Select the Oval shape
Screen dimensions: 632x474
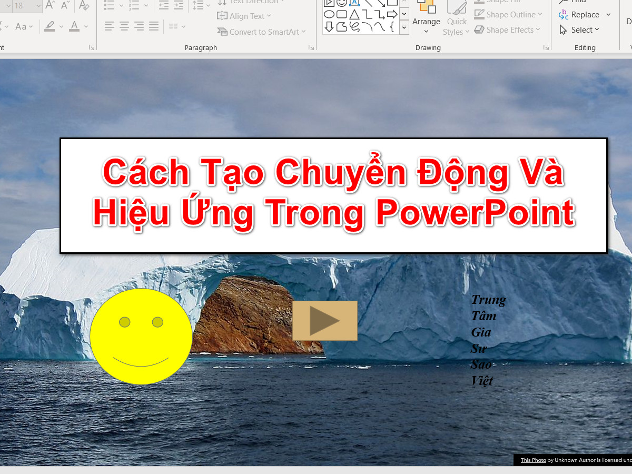(x=329, y=14)
